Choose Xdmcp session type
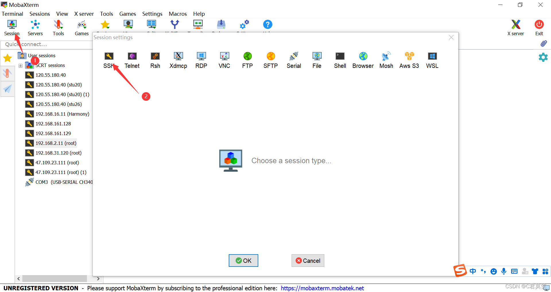This screenshot has width=551, height=292. tap(178, 60)
